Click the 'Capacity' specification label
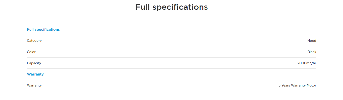343x100 pixels. pyautogui.click(x=34, y=63)
